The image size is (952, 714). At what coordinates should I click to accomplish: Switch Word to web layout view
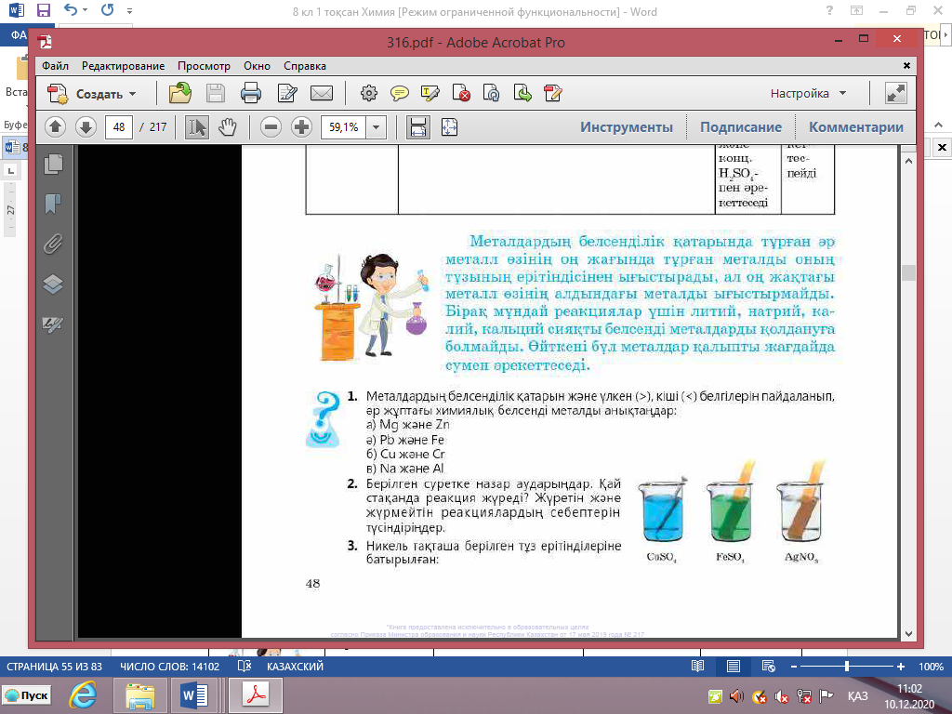[x=768, y=666]
